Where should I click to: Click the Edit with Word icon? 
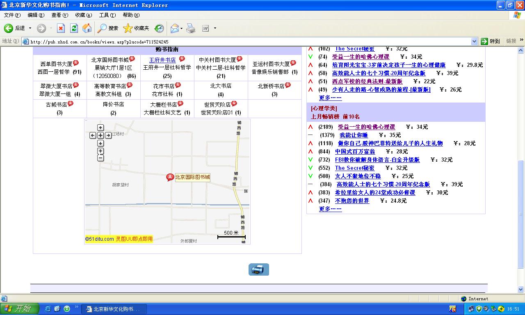pyautogui.click(x=205, y=28)
